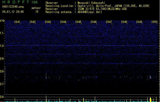160x102 pixels.
Task: Click the 2043 time marker
Action: [48, 22]
